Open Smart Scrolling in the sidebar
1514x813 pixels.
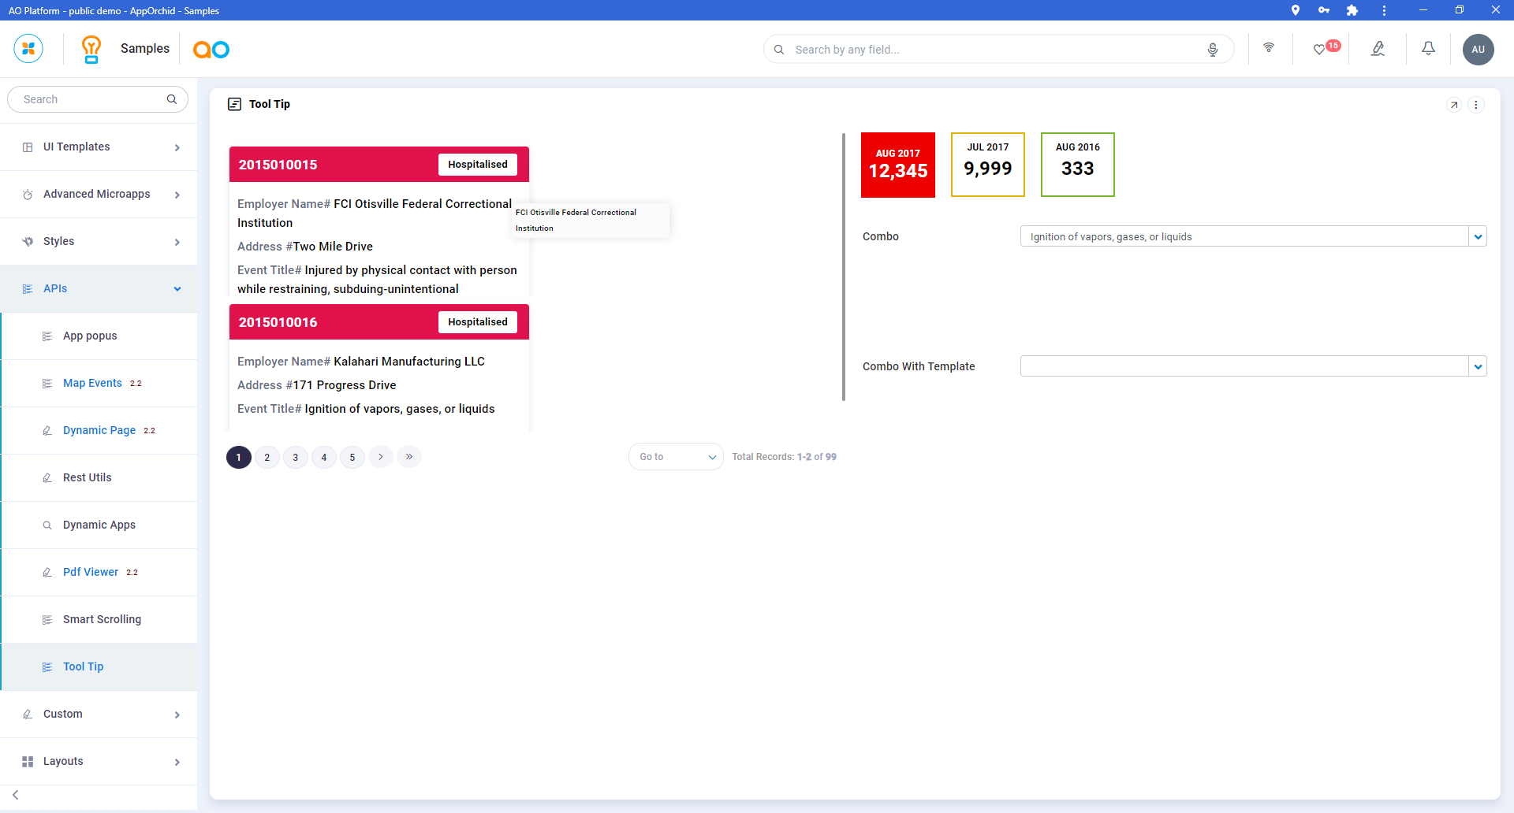(102, 620)
